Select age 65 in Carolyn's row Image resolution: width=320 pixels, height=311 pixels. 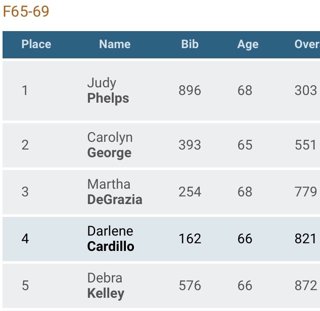tap(245, 145)
